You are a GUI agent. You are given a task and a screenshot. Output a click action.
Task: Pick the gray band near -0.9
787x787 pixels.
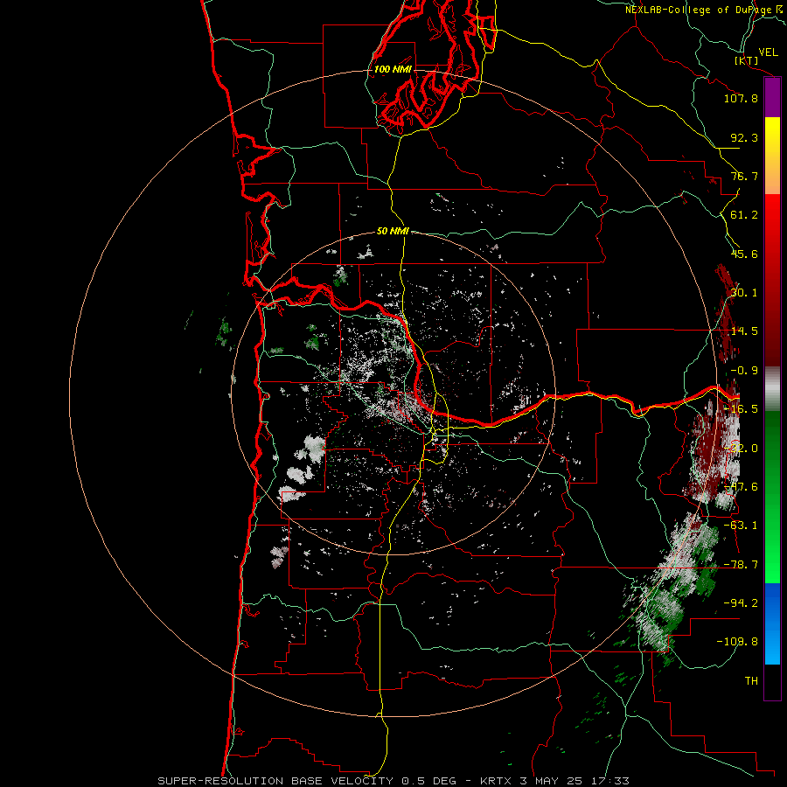772,388
